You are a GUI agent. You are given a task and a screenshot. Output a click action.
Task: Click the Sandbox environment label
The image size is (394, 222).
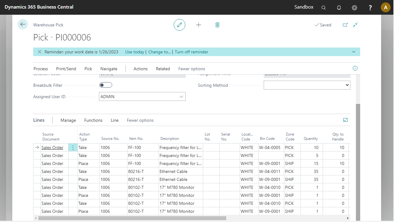(x=304, y=7)
